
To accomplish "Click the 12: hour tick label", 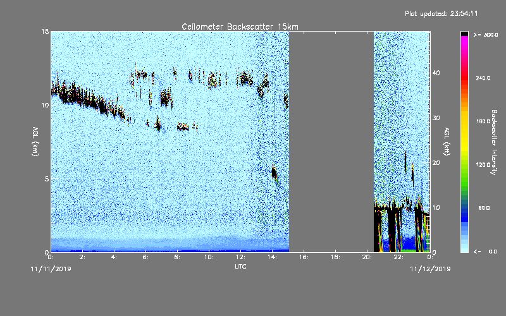I will (x=240, y=257).
